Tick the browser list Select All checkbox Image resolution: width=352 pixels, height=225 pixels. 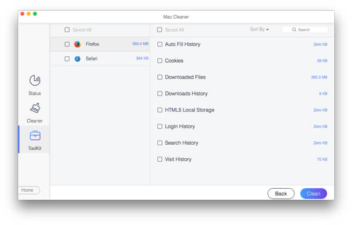(67, 29)
